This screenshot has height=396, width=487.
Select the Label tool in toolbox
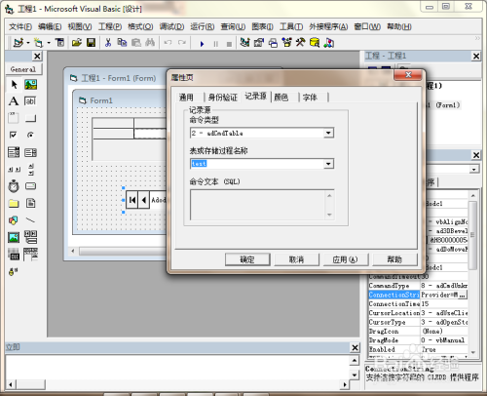[14, 101]
